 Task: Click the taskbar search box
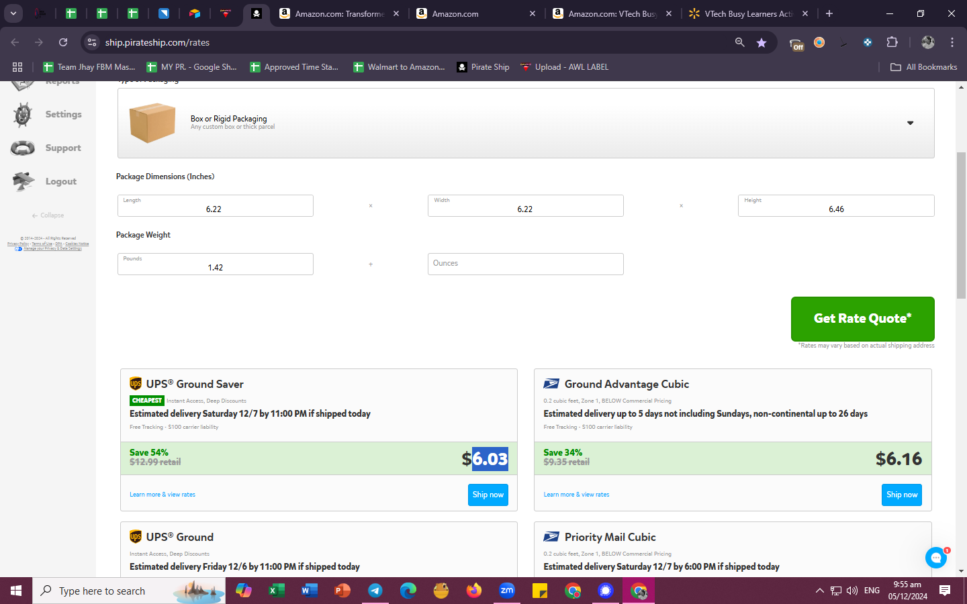129,591
